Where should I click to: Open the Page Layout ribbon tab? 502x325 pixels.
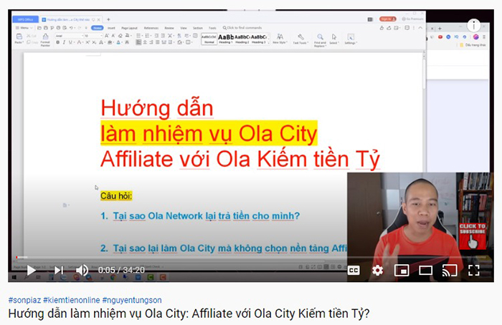pos(130,27)
